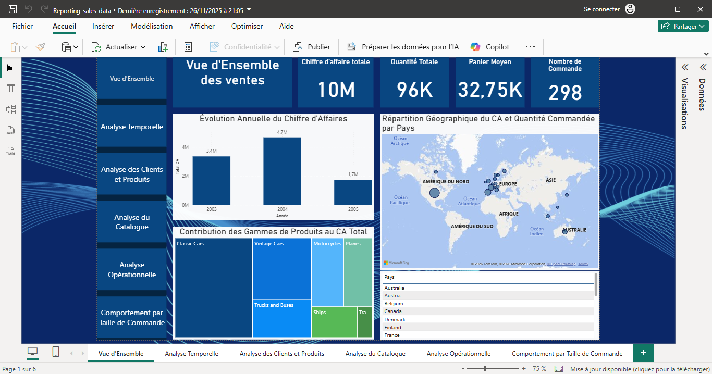Open Copilot from the ribbon
This screenshot has width=712, height=374.
coord(490,47)
